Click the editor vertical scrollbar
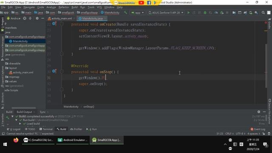272x153 pixels. (266, 66)
